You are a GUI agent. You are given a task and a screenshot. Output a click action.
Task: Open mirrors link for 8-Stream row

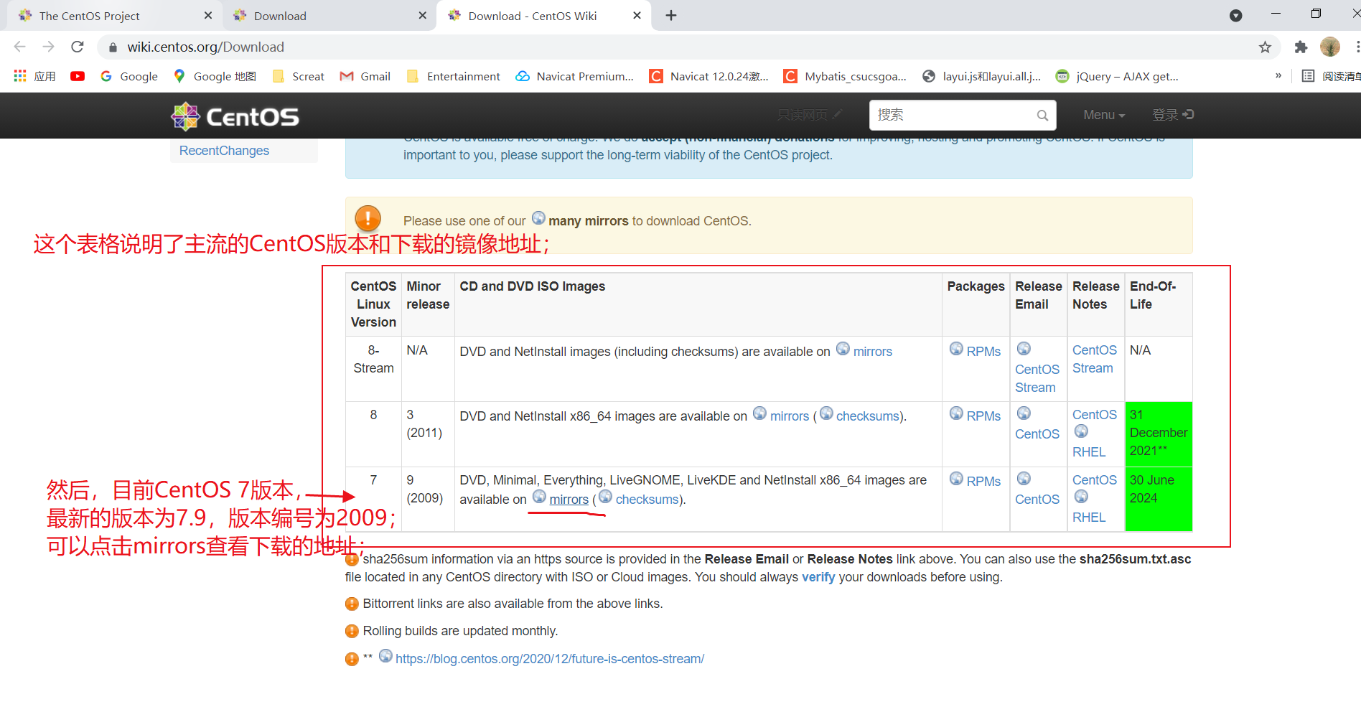pyautogui.click(x=872, y=352)
